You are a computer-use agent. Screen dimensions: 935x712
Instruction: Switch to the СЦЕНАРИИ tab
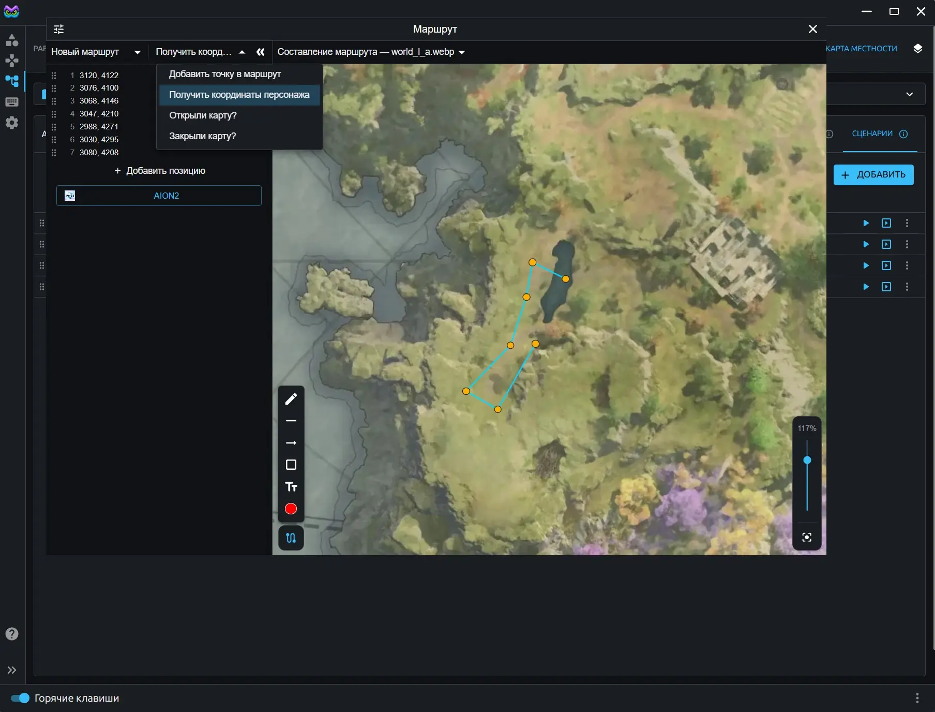pyautogui.click(x=880, y=133)
